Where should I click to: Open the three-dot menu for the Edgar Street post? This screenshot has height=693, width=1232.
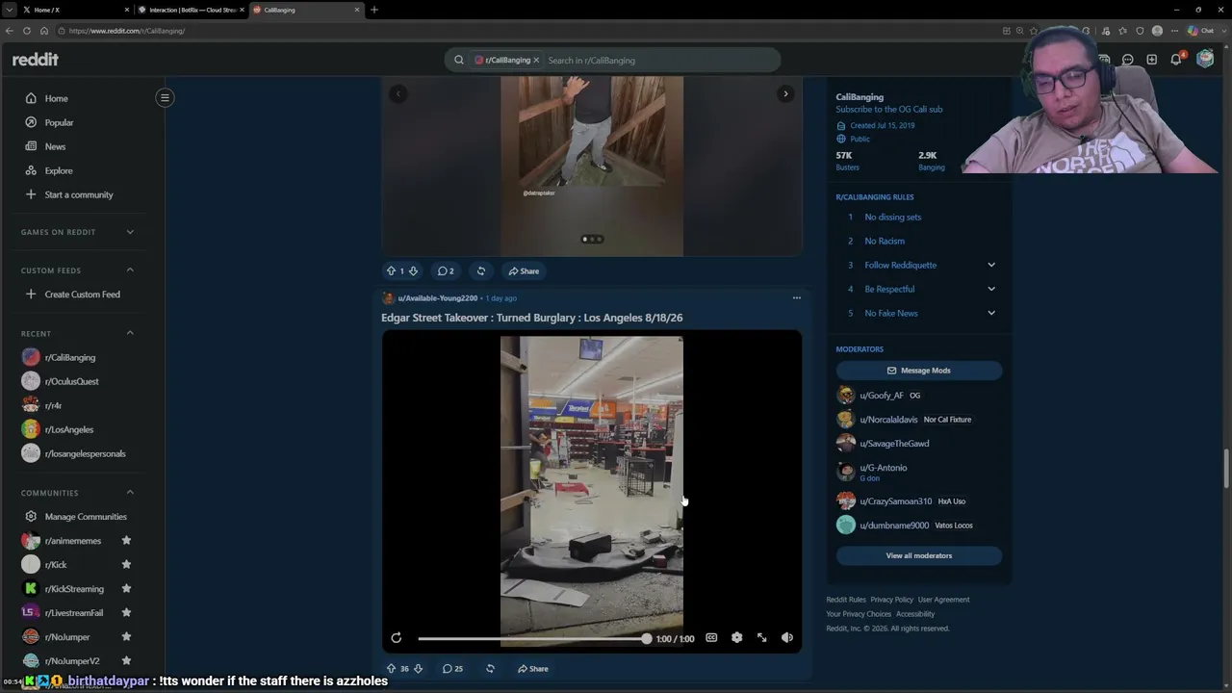click(796, 297)
